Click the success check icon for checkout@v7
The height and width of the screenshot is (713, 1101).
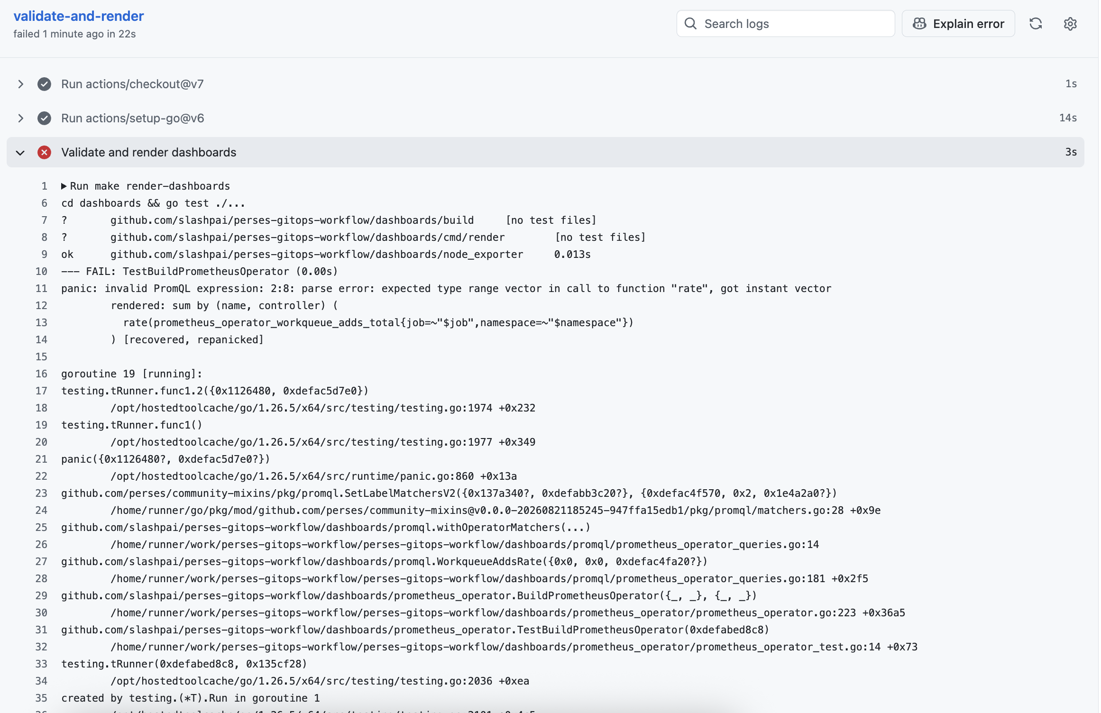pyautogui.click(x=44, y=84)
